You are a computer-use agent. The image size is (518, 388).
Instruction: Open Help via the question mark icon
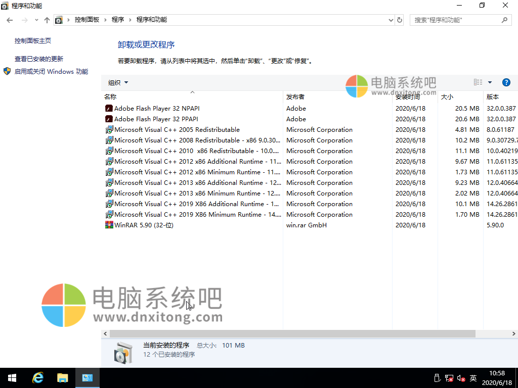coord(506,82)
